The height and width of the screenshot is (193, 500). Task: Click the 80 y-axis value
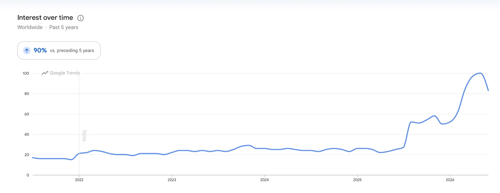pyautogui.click(x=27, y=94)
